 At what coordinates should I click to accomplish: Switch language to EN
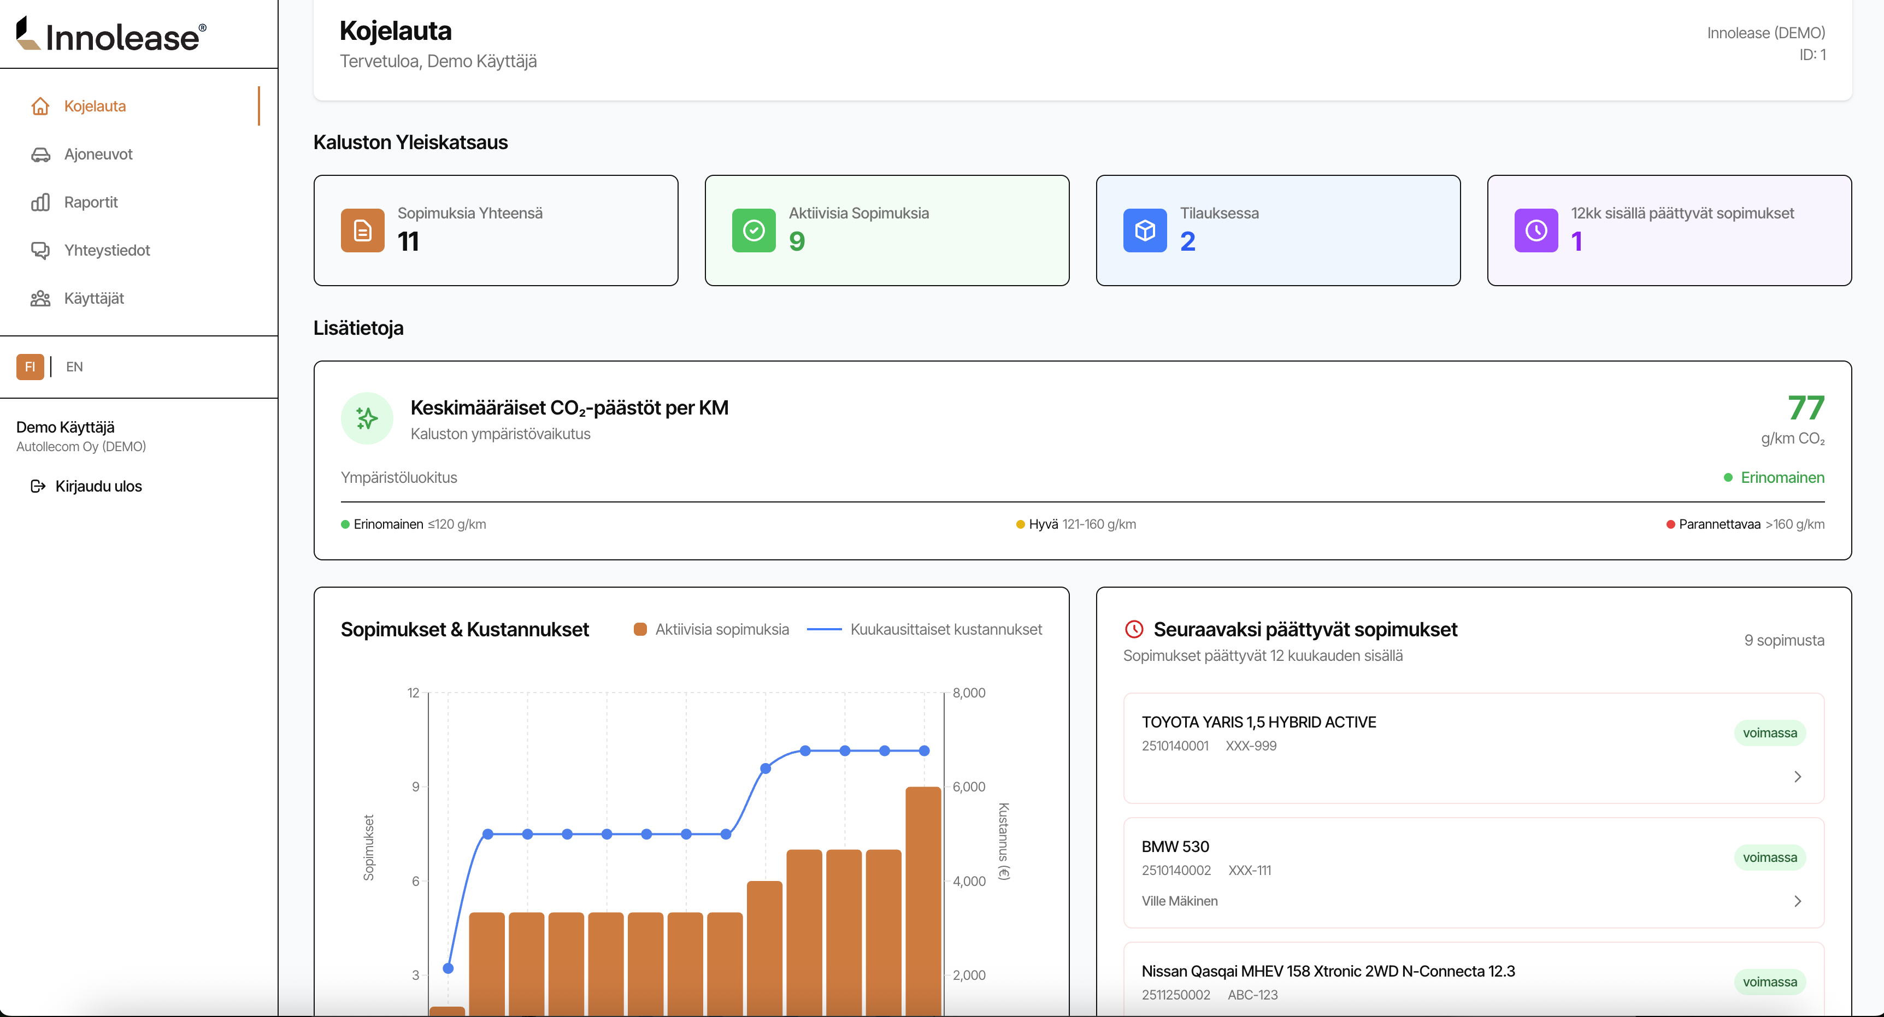pyautogui.click(x=74, y=367)
